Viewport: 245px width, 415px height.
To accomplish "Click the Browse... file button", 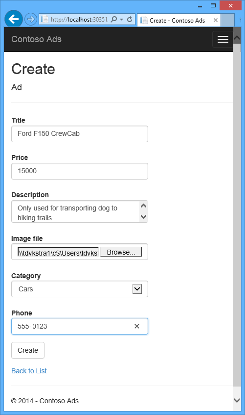I will 121,252.
